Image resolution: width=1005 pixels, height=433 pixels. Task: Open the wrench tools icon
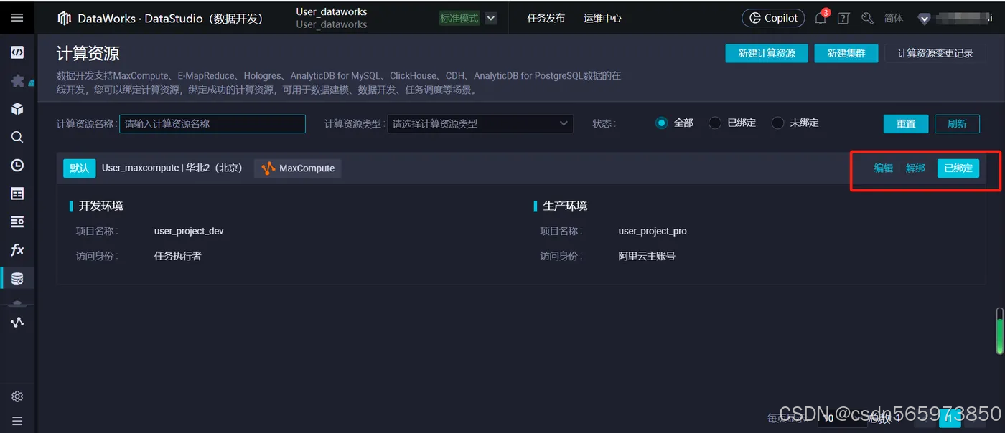[867, 19]
